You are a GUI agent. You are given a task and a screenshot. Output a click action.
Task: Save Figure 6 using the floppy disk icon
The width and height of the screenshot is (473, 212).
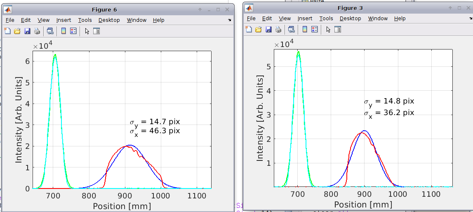(27, 31)
